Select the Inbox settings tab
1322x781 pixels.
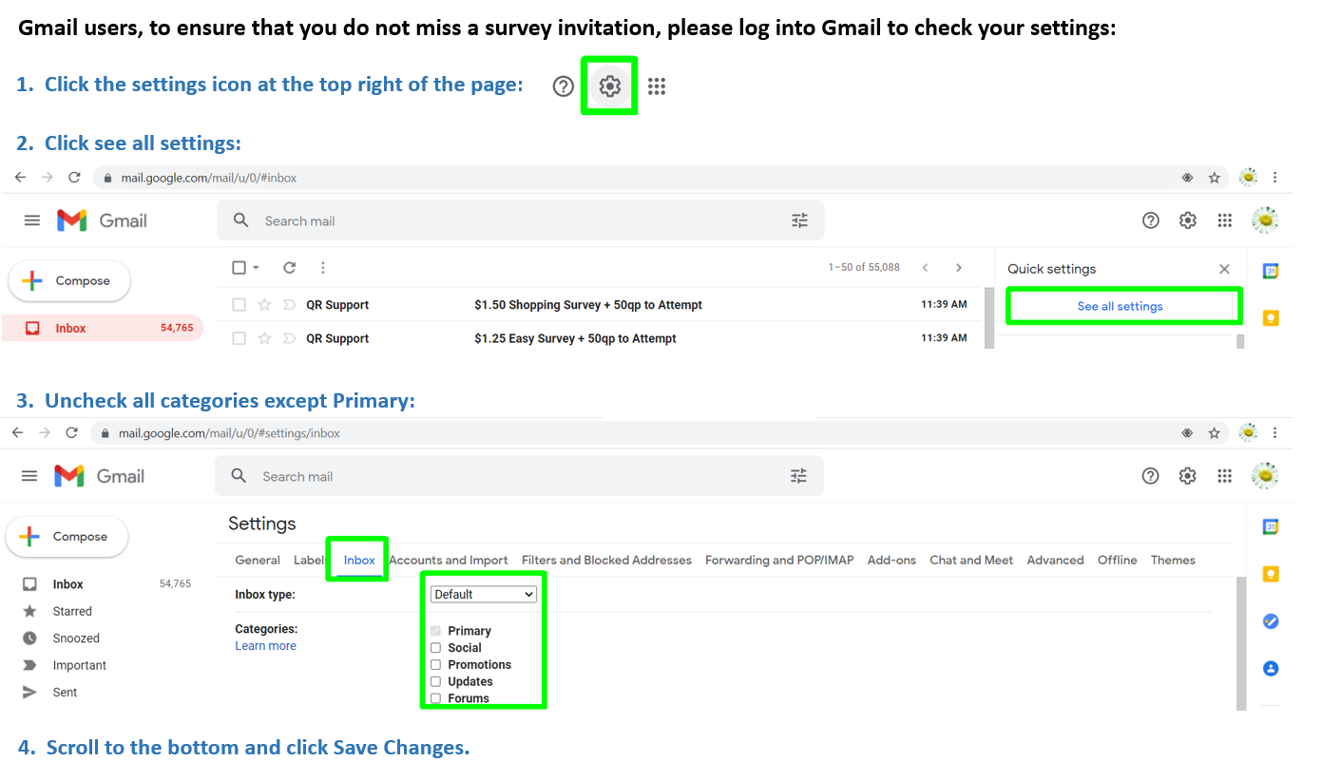[359, 560]
